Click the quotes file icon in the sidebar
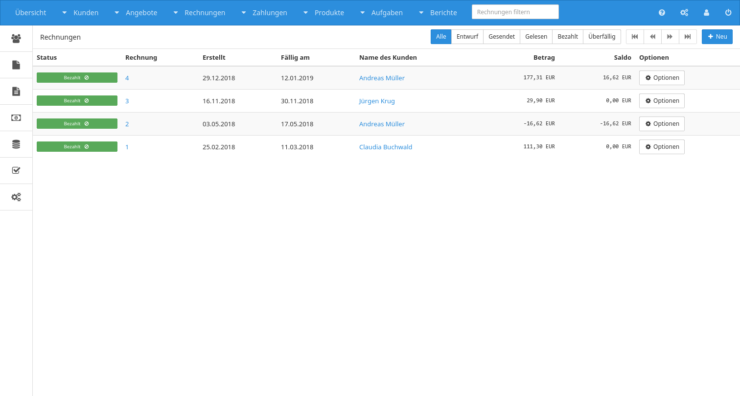The width and height of the screenshot is (740, 396). point(16,65)
